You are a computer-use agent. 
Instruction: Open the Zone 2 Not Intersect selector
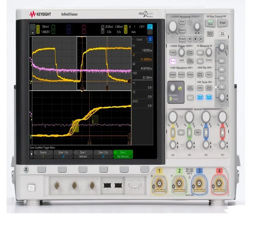[x=123, y=154]
